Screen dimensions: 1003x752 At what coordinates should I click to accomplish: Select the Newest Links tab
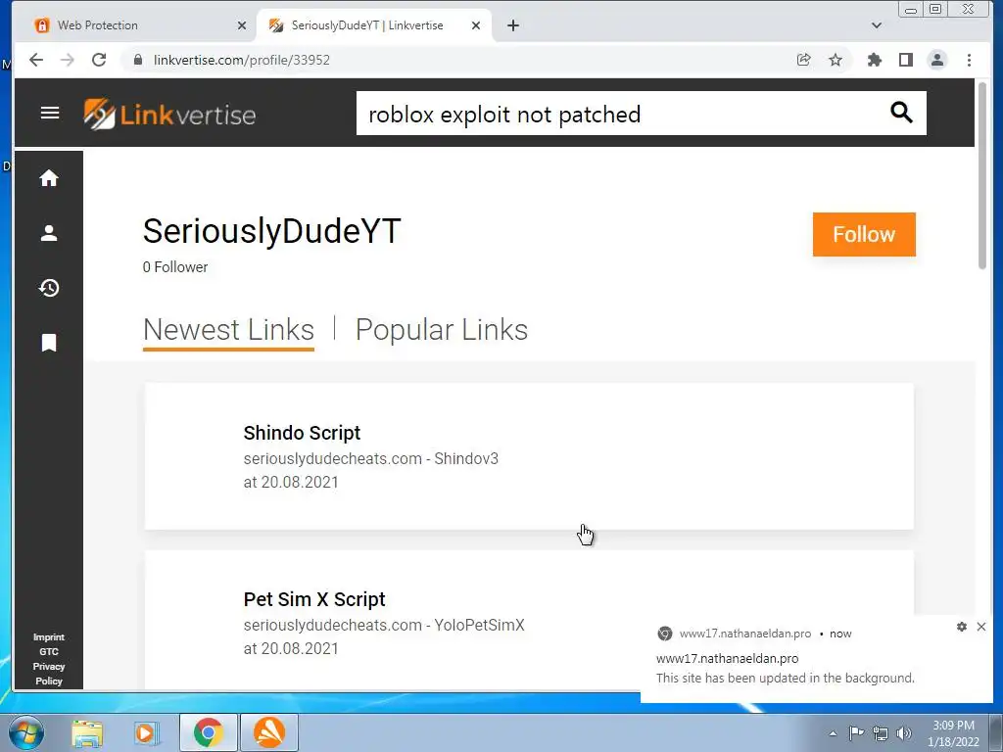point(228,331)
